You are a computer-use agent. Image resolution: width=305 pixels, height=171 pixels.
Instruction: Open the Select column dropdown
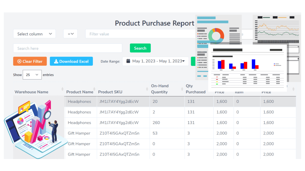click(x=34, y=33)
